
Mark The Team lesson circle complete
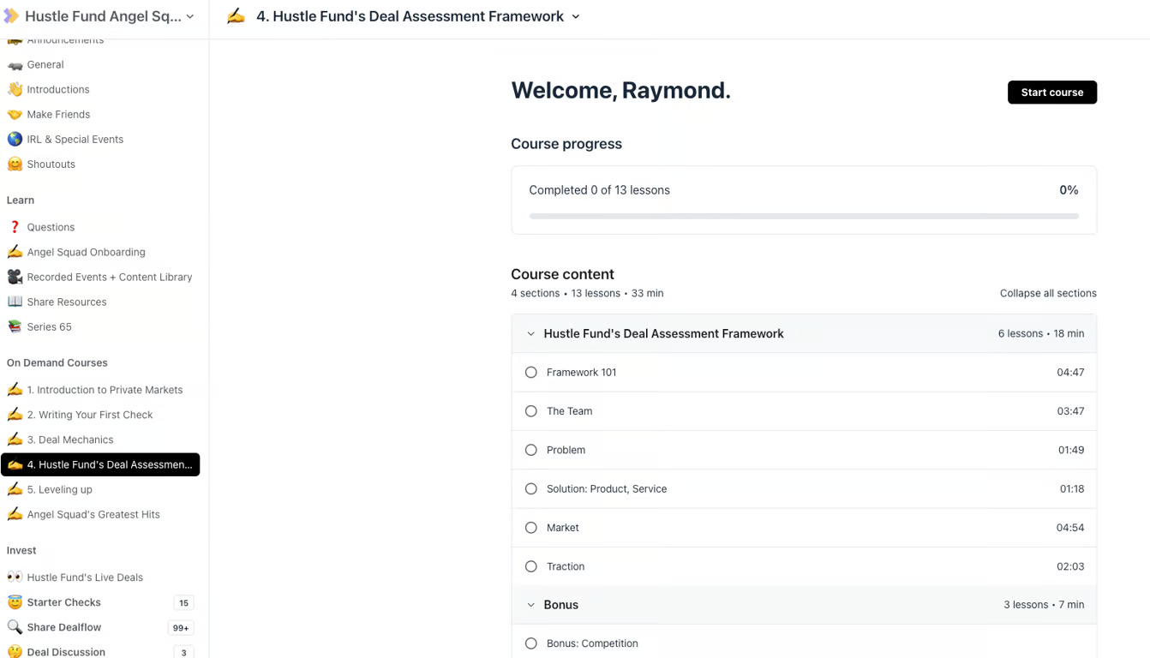(x=531, y=411)
